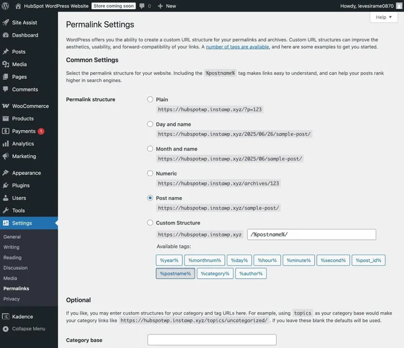The image size is (404, 348).
Task: Click the Users person icon
Action: (6, 198)
